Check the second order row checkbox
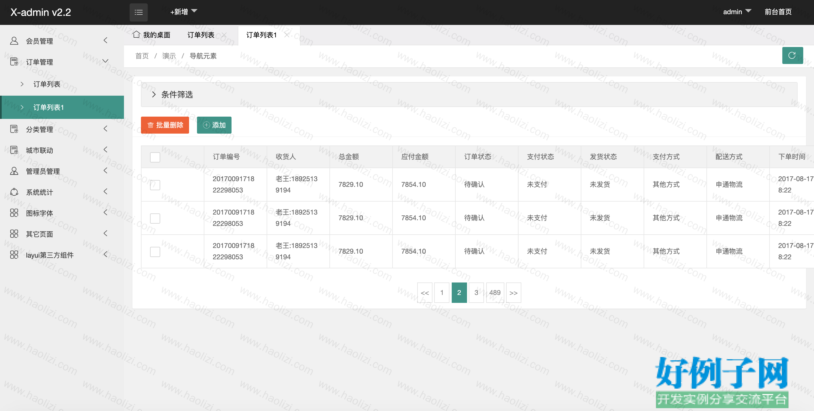814x411 pixels. [155, 218]
